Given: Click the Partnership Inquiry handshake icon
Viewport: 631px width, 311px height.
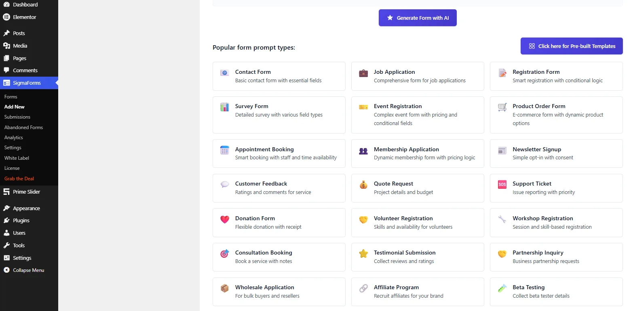Looking at the screenshot, I should [502, 254].
